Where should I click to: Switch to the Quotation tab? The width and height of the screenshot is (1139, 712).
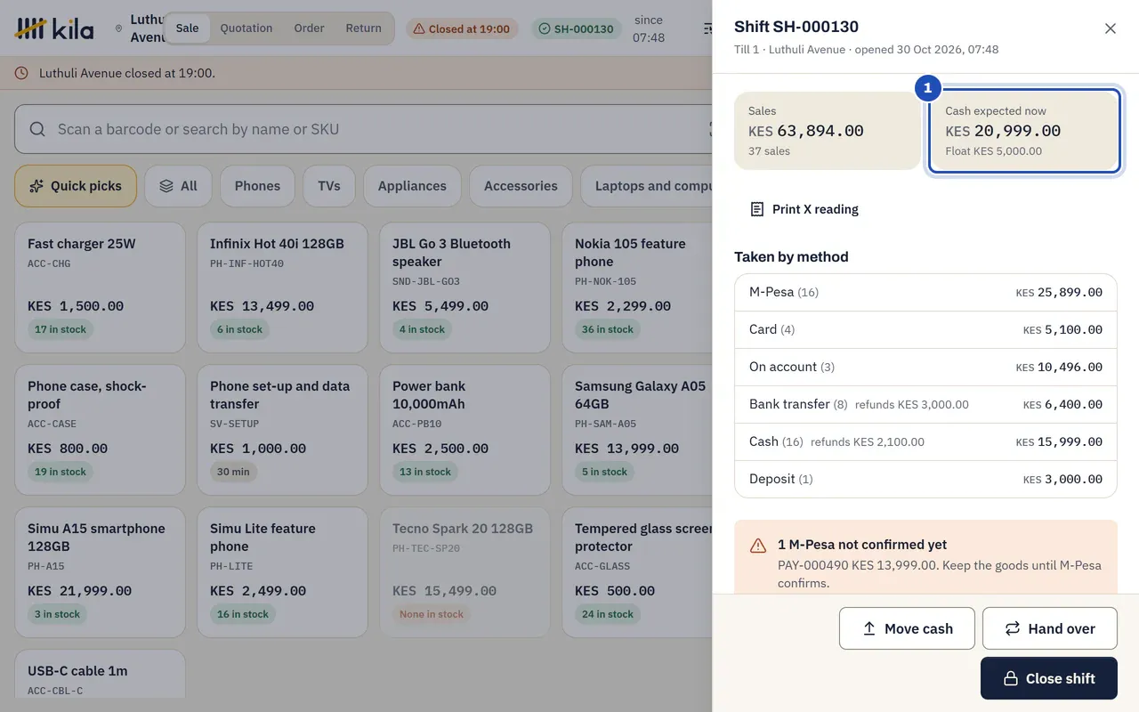pyautogui.click(x=246, y=28)
